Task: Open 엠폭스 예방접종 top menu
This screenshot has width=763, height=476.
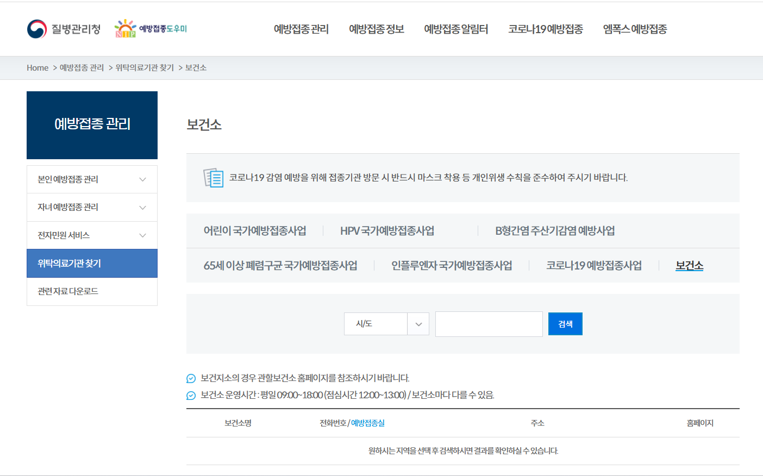Action: (x=635, y=29)
